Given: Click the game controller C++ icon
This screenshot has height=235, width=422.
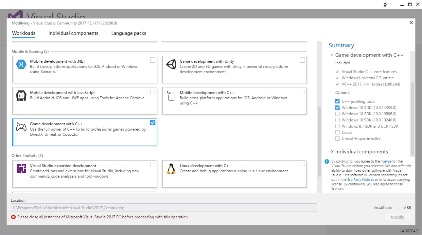Looking at the screenshot, I should [x=21, y=127].
